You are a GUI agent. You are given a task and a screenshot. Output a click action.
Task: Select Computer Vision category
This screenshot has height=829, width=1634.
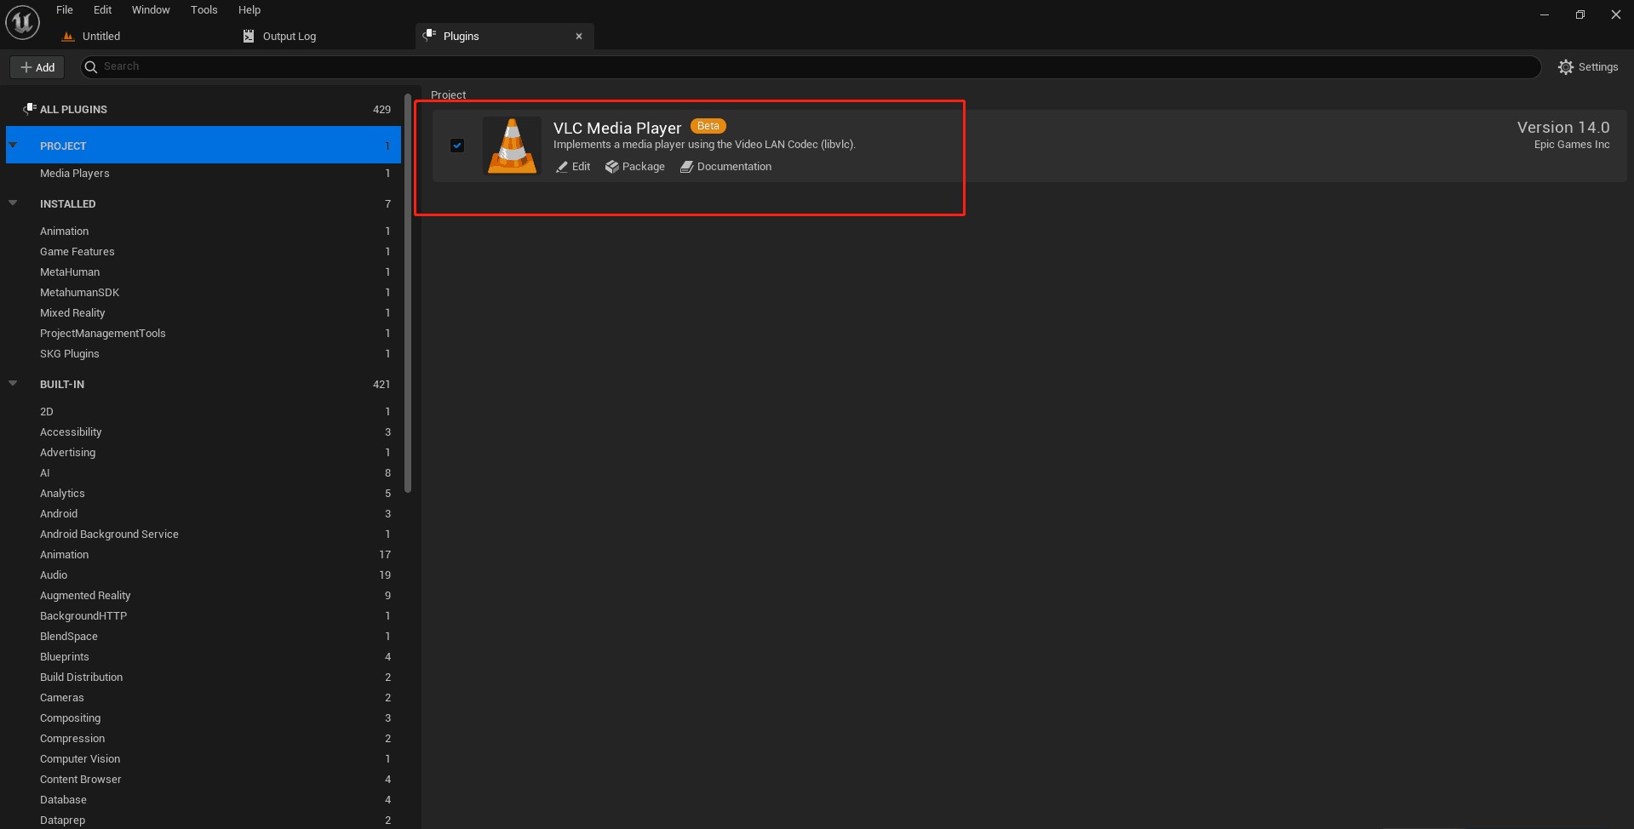[x=204, y=758]
